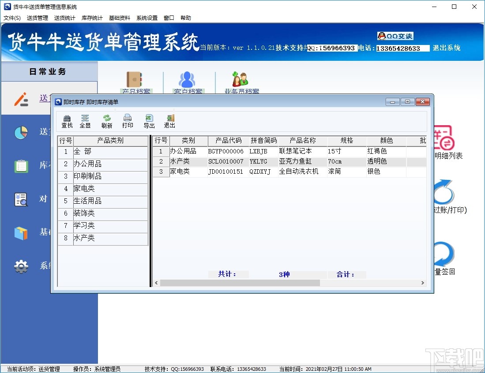Open the 打印 print function
This screenshot has height=373, width=485.
point(127,121)
